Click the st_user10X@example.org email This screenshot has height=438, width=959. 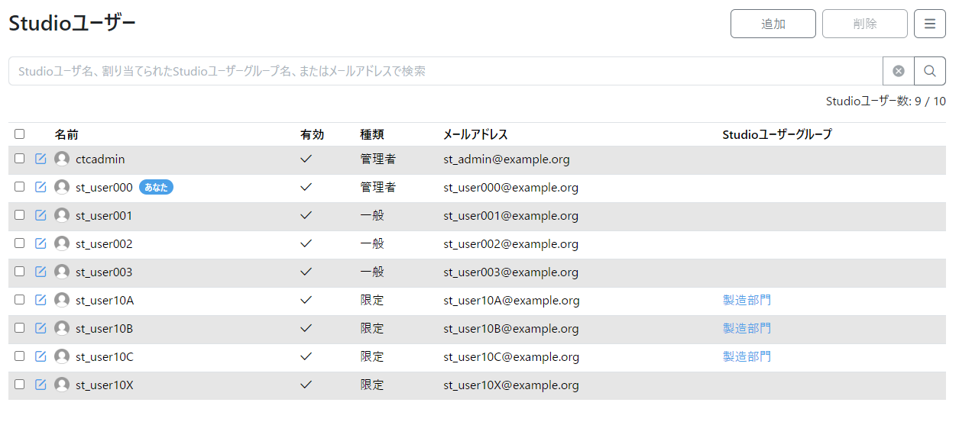511,385
